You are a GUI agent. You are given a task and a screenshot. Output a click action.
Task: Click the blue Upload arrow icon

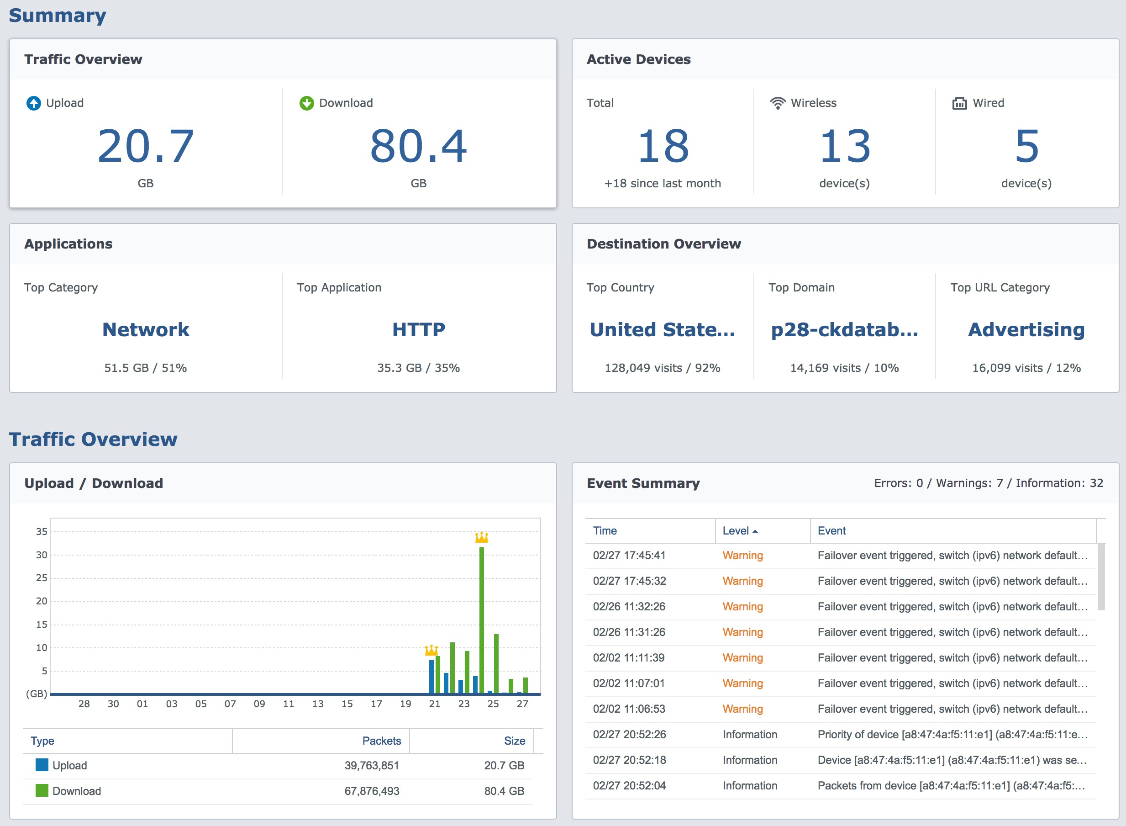[33, 103]
